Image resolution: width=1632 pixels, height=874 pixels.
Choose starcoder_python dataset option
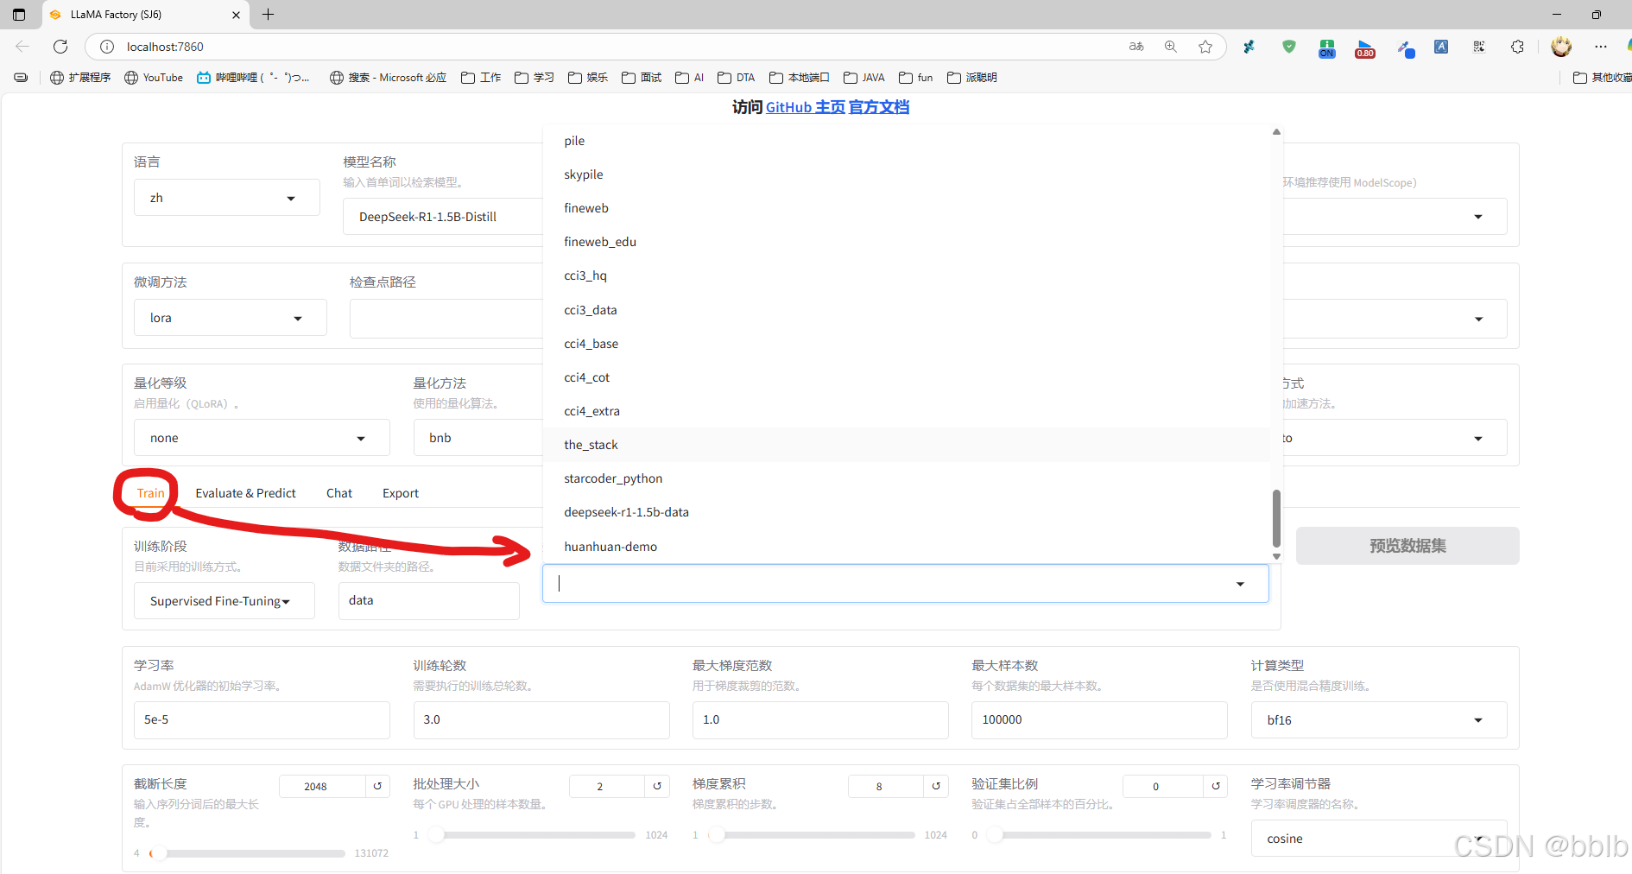point(907,478)
